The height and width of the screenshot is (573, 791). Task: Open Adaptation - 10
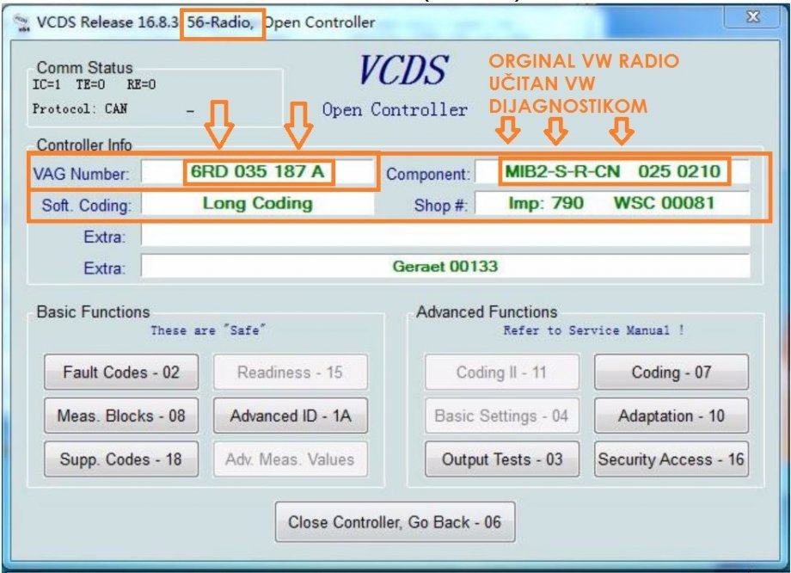[671, 416]
